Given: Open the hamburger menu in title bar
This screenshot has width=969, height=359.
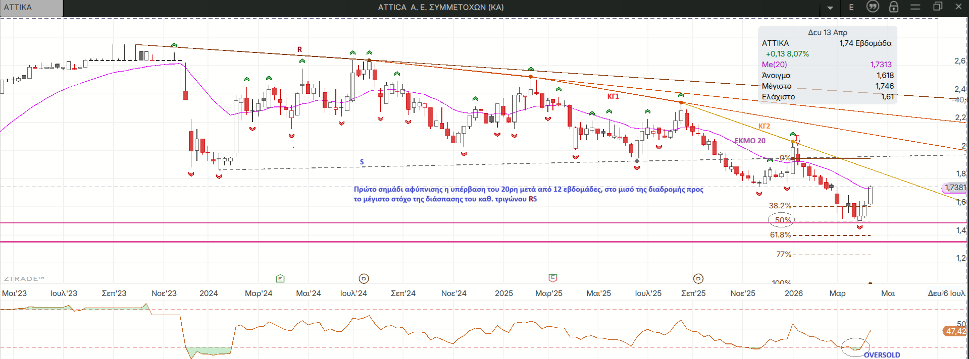Looking at the screenshot, I should 915,7.
